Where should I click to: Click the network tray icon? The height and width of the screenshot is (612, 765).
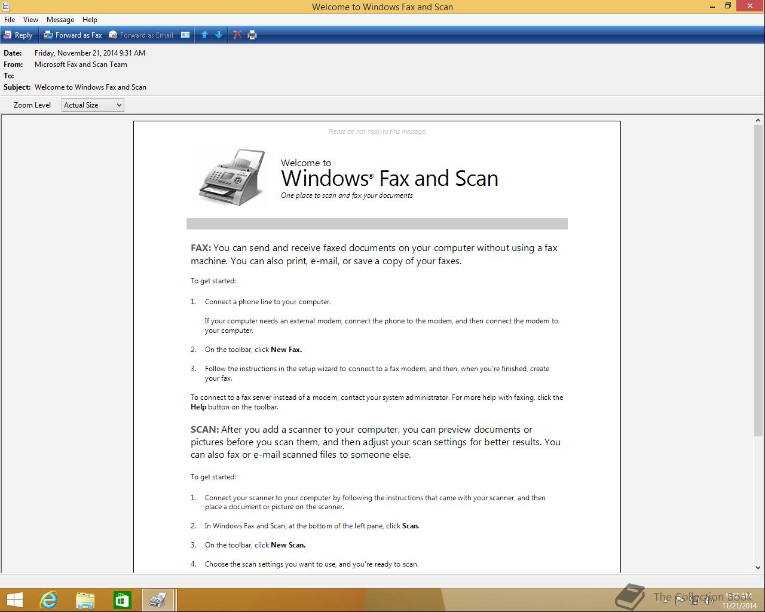pos(694,600)
